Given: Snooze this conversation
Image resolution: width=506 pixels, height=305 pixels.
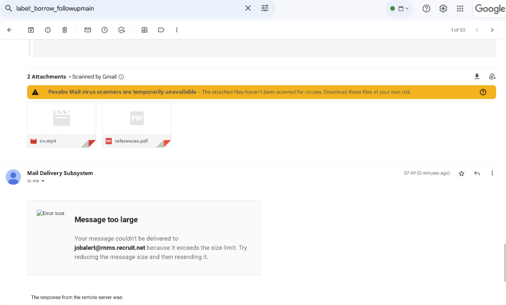Looking at the screenshot, I should click(x=104, y=30).
